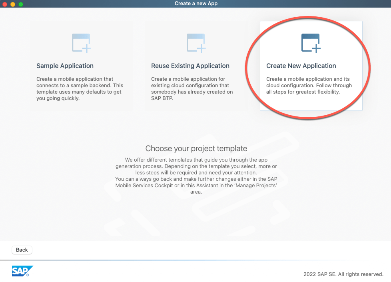This screenshot has width=391, height=282.
Task: Maximize the window with the green button
Action: click(x=21, y=4)
